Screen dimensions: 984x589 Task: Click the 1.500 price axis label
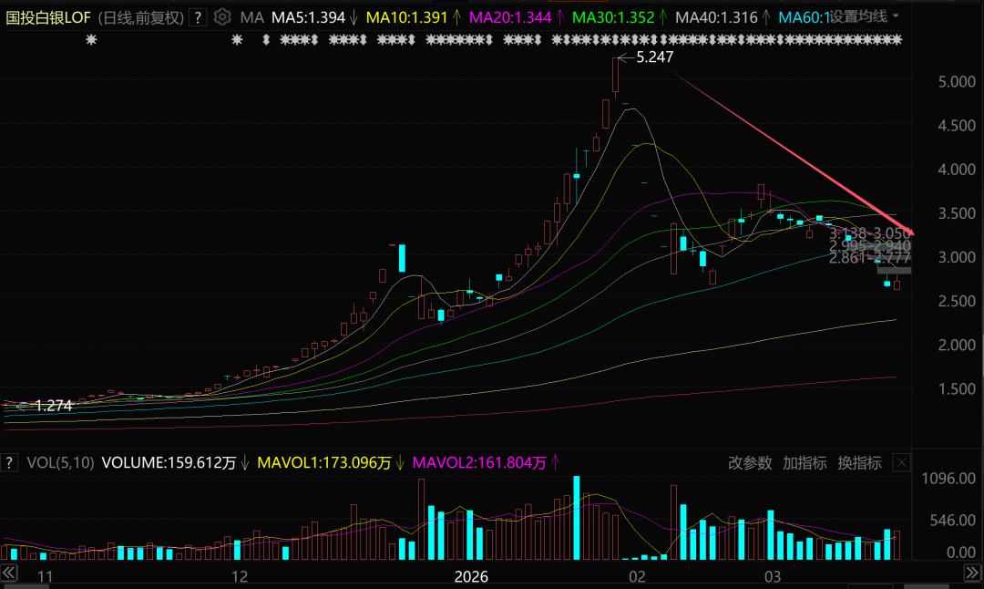(957, 389)
